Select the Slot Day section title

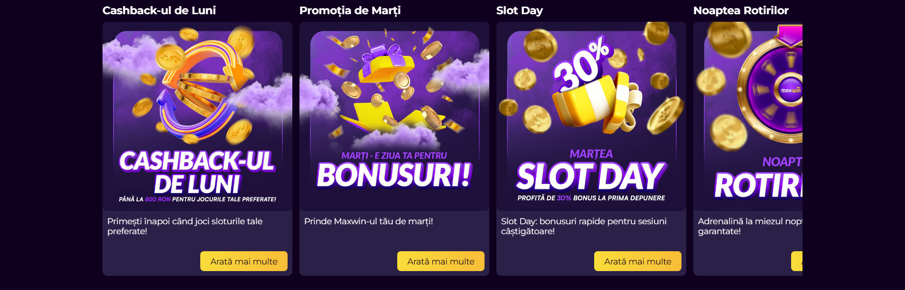pyautogui.click(x=519, y=10)
